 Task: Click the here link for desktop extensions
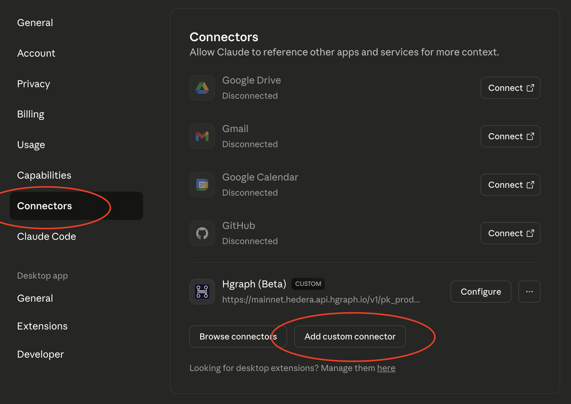[x=386, y=368]
